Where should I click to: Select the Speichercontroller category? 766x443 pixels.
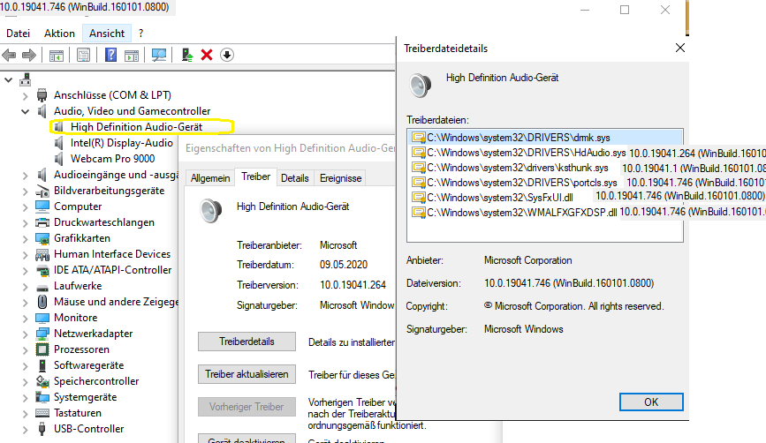click(x=96, y=381)
